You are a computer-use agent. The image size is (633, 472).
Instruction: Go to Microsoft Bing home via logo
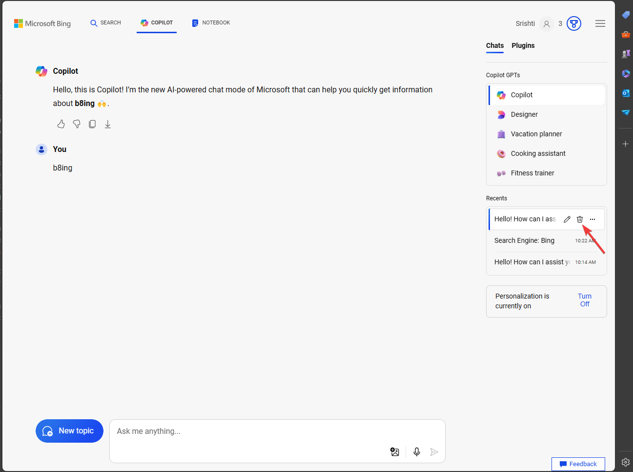(42, 23)
